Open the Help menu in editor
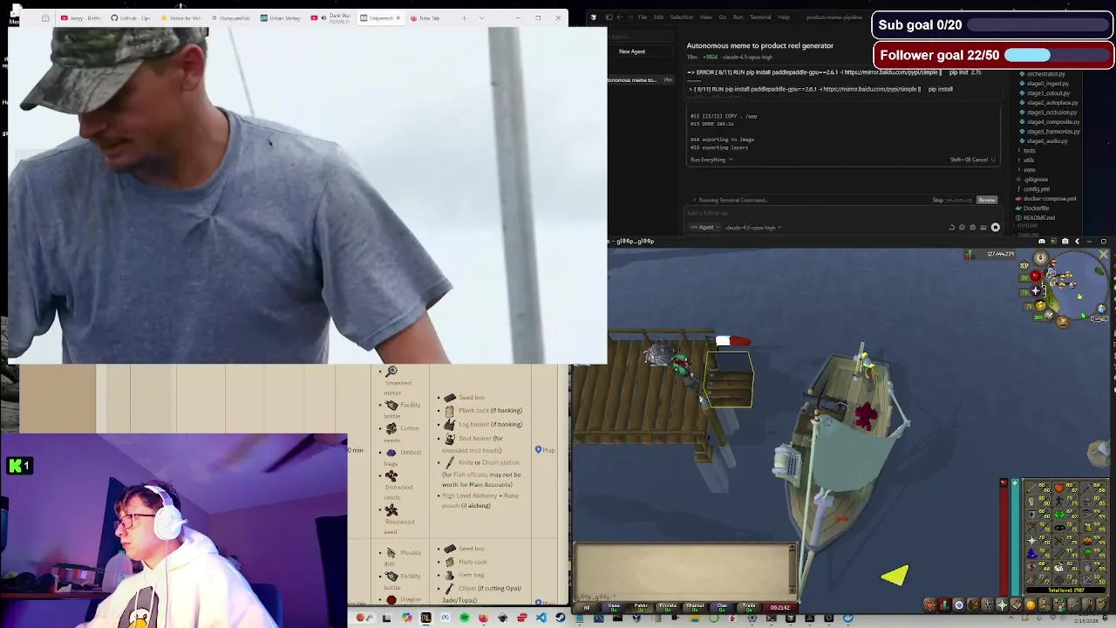The width and height of the screenshot is (1116, 628). [784, 17]
